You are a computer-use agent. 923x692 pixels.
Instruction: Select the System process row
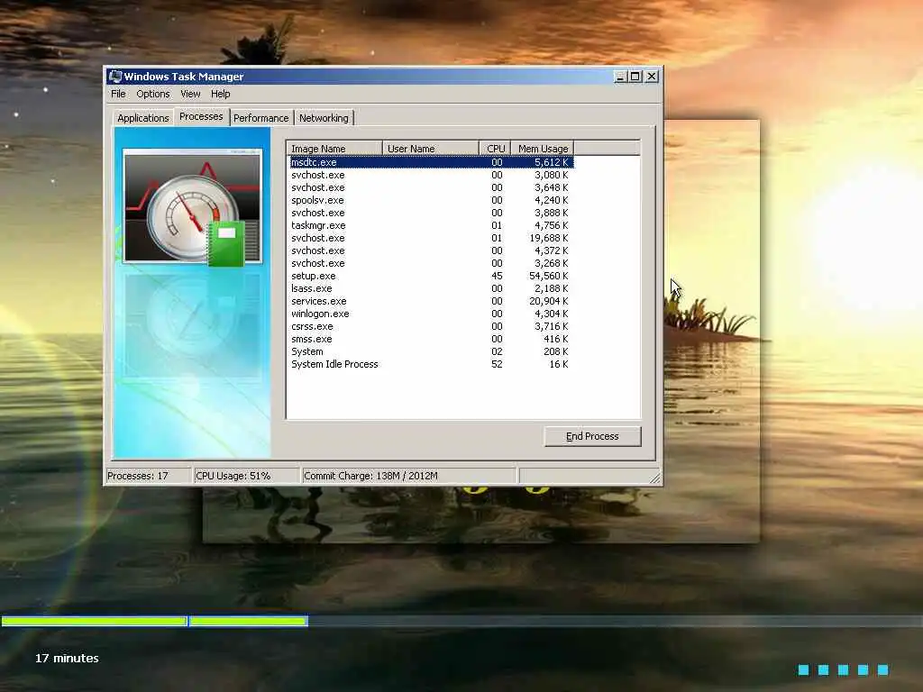[x=432, y=352]
